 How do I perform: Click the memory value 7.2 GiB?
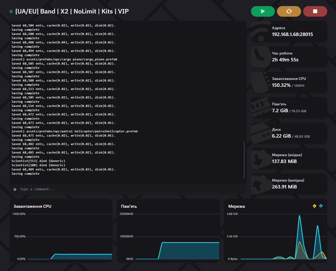coord(280,111)
